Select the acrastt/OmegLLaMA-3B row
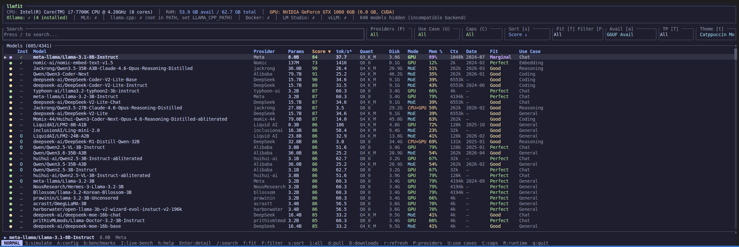Screen dimensions: 739x247 click(369, 204)
